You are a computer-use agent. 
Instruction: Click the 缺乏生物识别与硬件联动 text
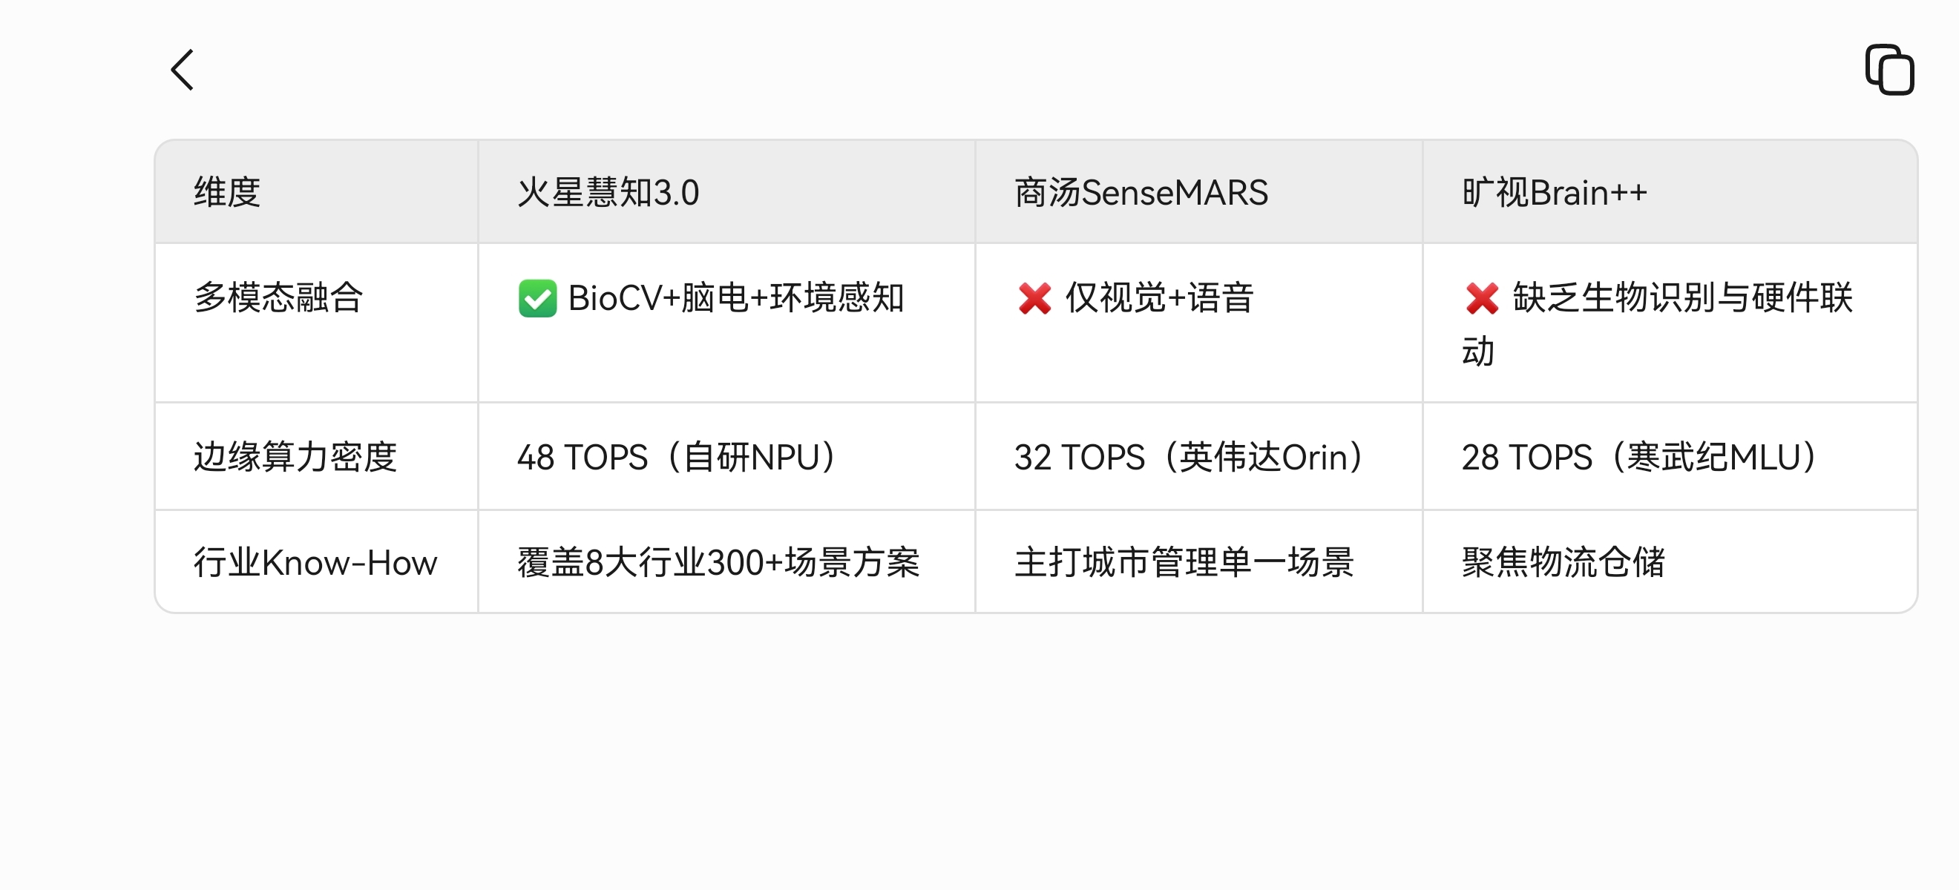pyautogui.click(x=1658, y=325)
